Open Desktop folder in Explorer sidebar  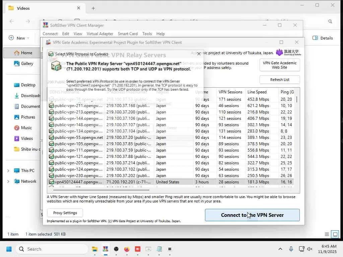click(24, 85)
